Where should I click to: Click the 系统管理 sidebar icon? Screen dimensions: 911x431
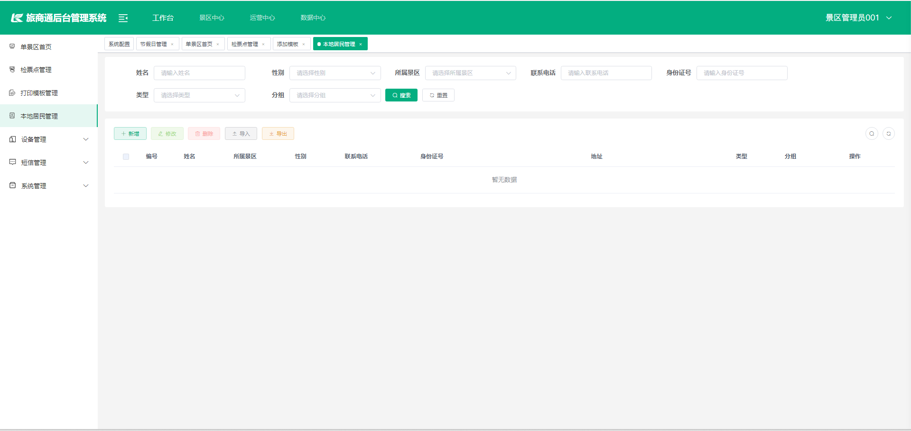(x=13, y=185)
